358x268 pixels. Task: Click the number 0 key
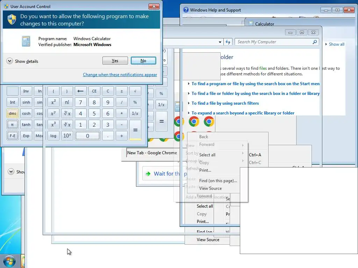[x=87, y=136]
